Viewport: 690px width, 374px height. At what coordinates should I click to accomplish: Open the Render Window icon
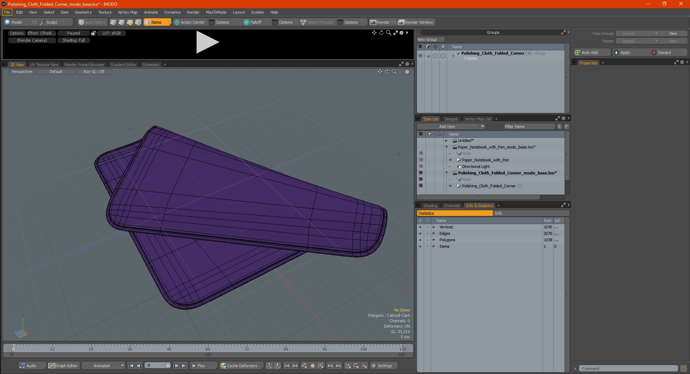point(401,22)
